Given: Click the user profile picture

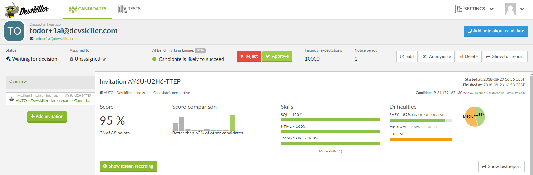Looking at the screenshot, I should [x=510, y=9].
